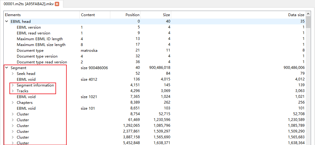
Task: Close the 00001.m2ts mkv tab
Action: [57, 4]
